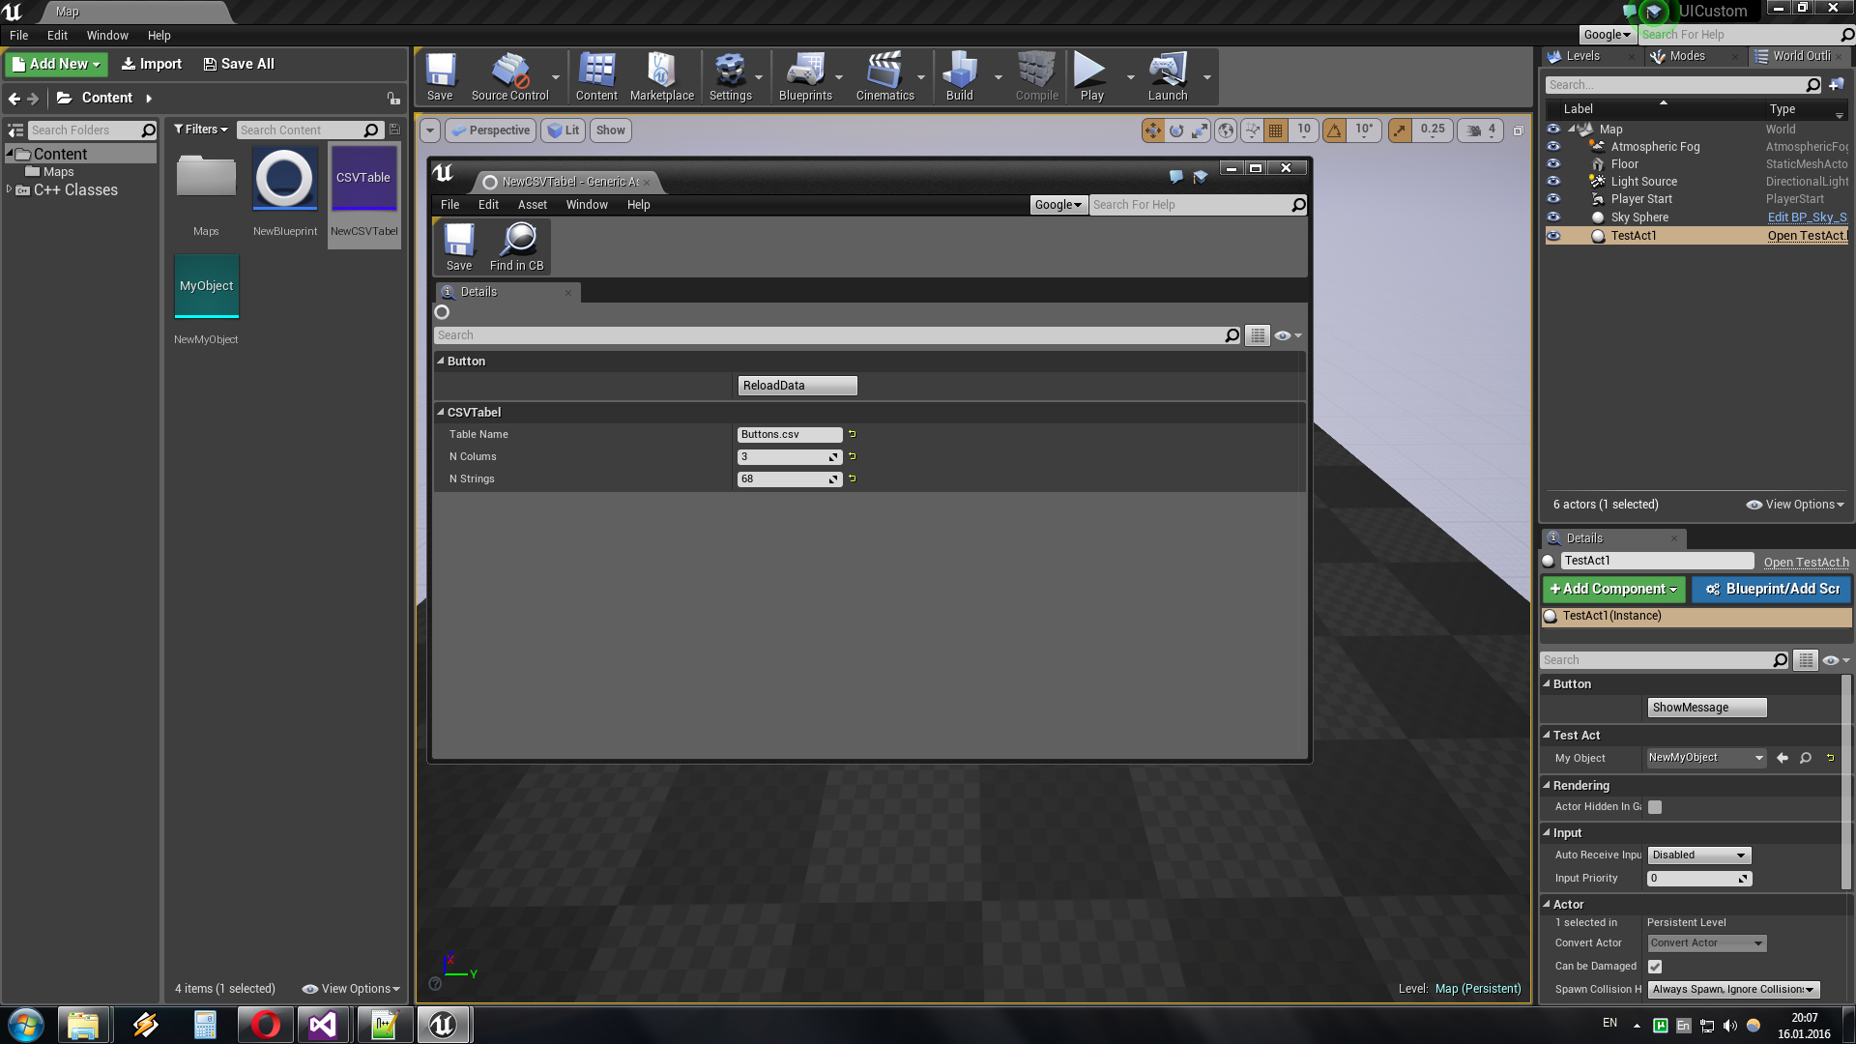Open Content browser toolbar icon
Image resolution: width=1856 pixels, height=1044 pixels.
(x=596, y=77)
